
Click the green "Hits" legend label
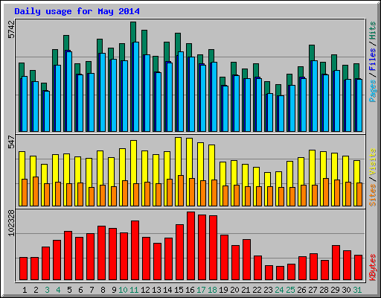pyautogui.click(x=373, y=31)
